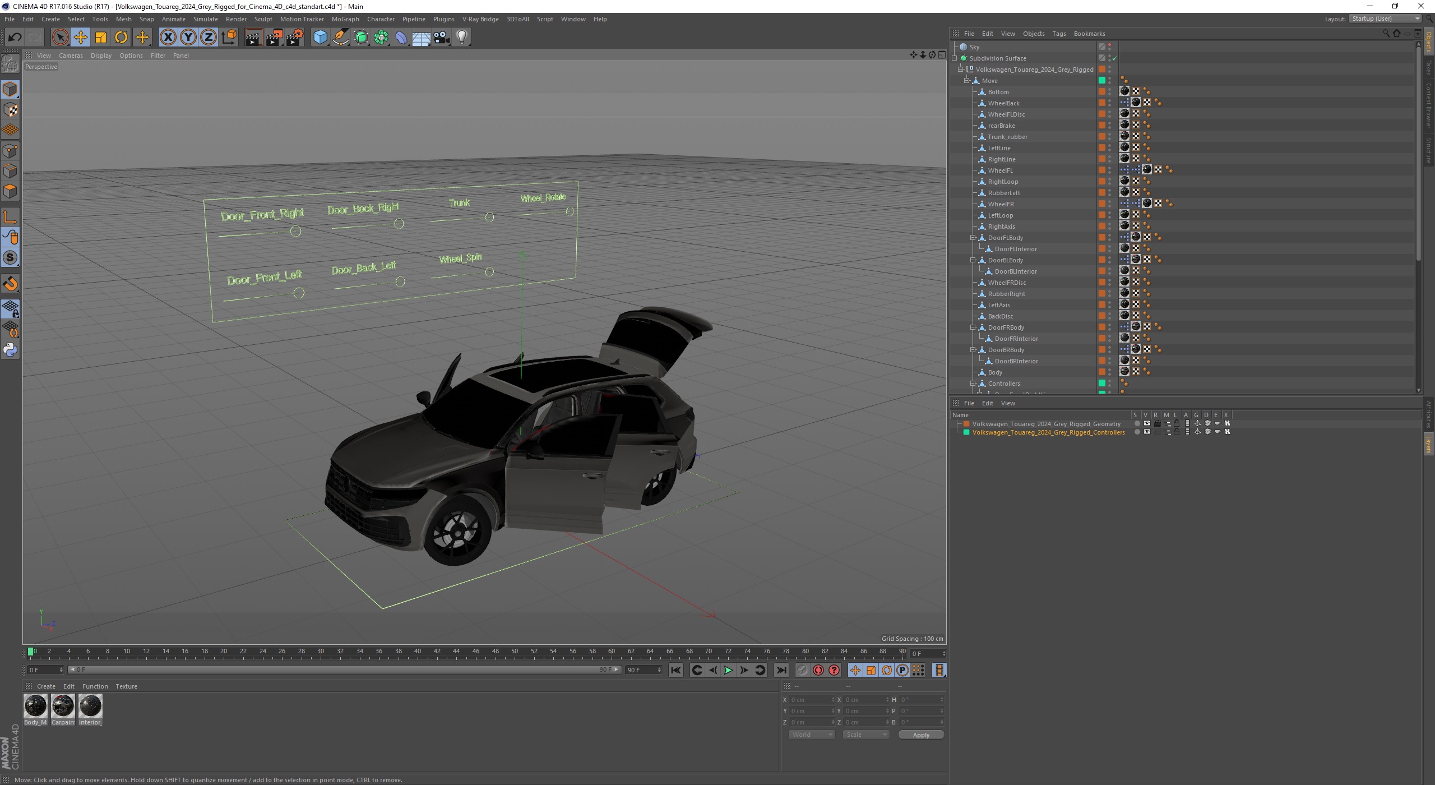Click the Apply button
The image size is (1435, 785).
921,735
